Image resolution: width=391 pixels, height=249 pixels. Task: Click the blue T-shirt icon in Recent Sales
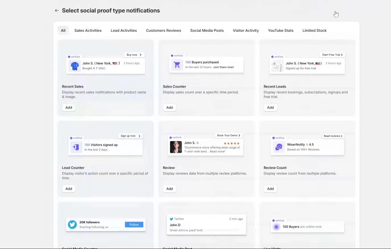pyautogui.click(x=75, y=66)
